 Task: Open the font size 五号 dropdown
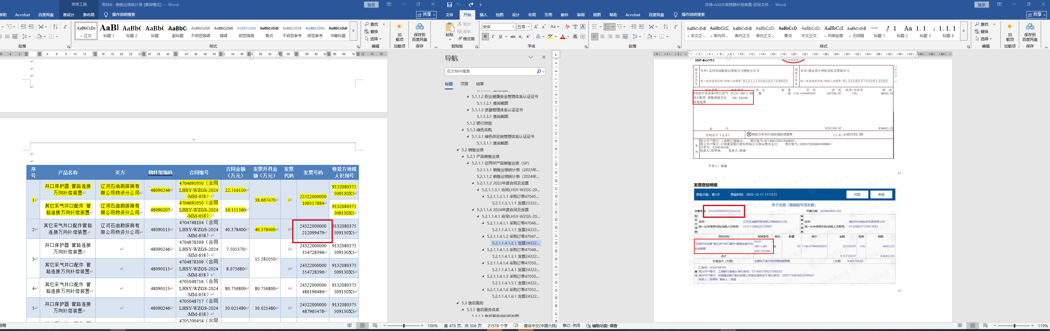pyautogui.click(x=529, y=27)
